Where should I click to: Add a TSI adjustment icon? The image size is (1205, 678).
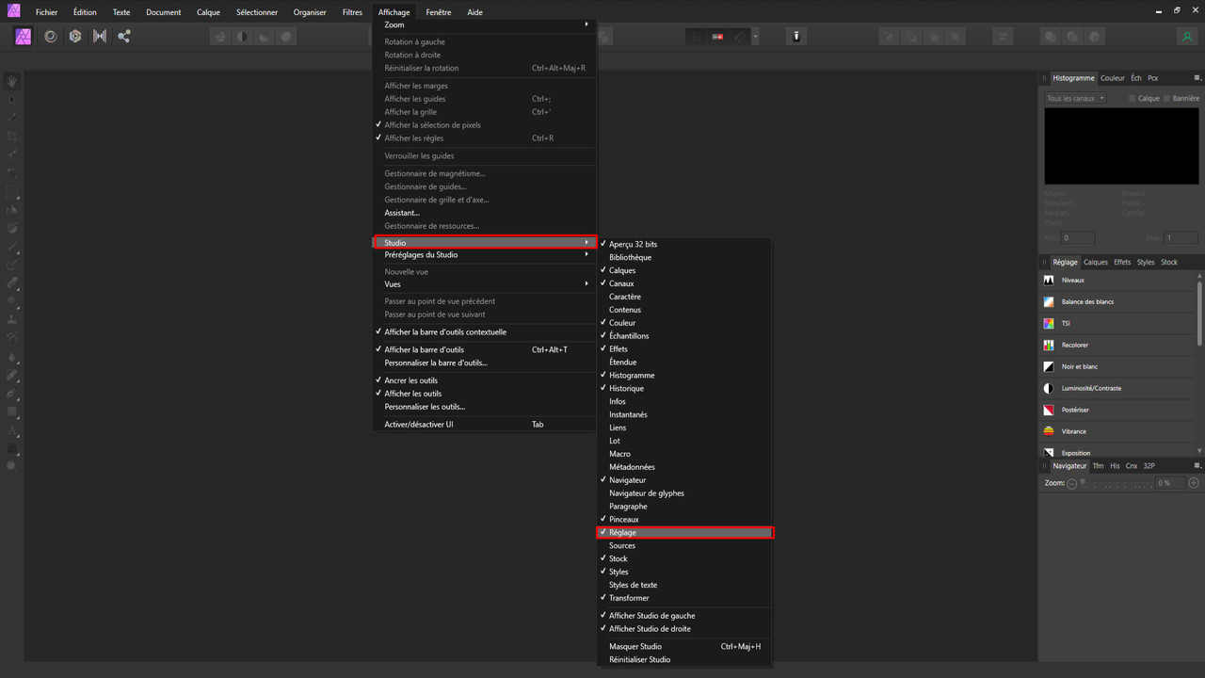point(1049,324)
